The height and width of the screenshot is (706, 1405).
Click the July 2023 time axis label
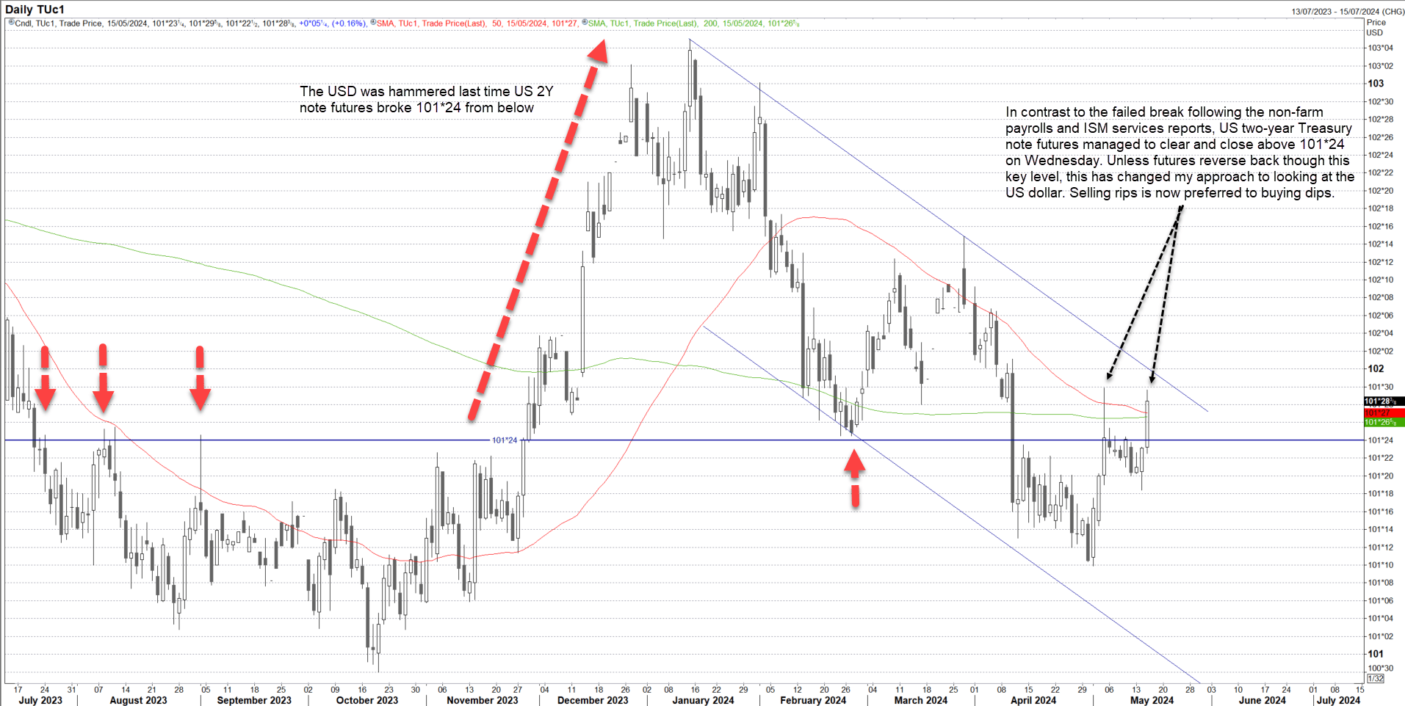(40, 700)
